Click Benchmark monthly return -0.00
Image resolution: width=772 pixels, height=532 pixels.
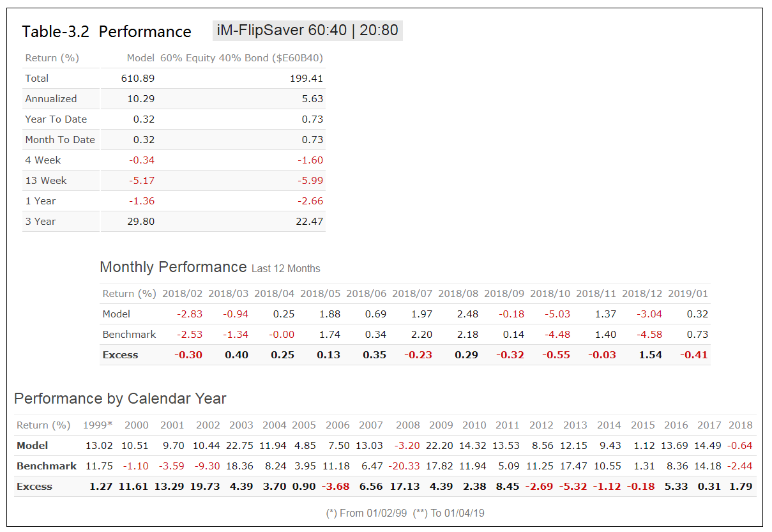click(x=280, y=335)
